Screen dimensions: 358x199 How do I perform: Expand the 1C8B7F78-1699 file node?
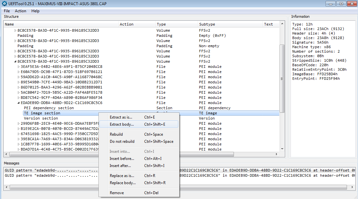(18, 144)
